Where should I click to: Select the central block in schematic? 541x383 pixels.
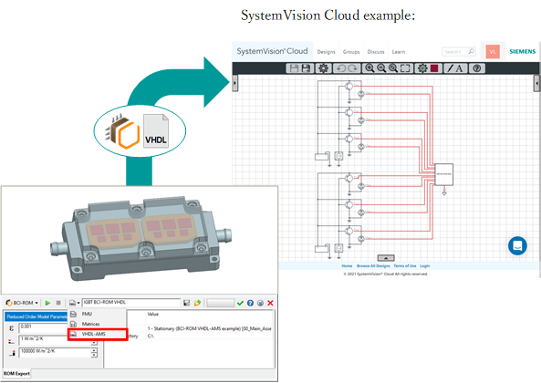tap(443, 174)
